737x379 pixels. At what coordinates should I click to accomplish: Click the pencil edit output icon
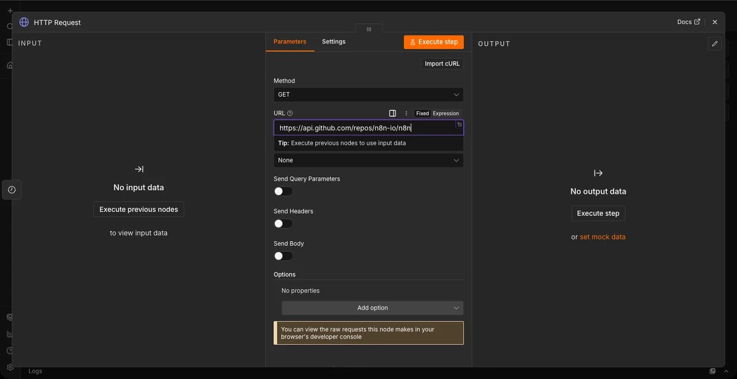click(714, 44)
